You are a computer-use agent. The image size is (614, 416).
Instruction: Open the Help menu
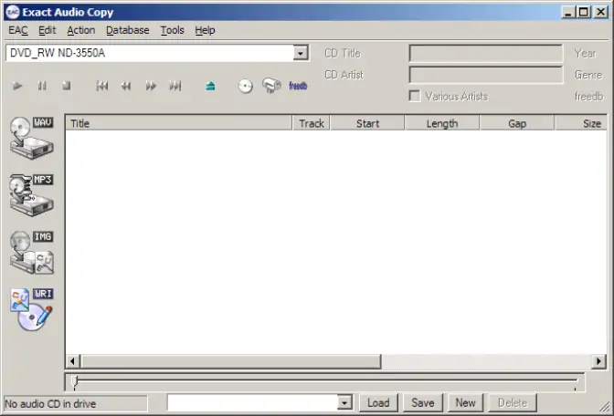point(206,30)
